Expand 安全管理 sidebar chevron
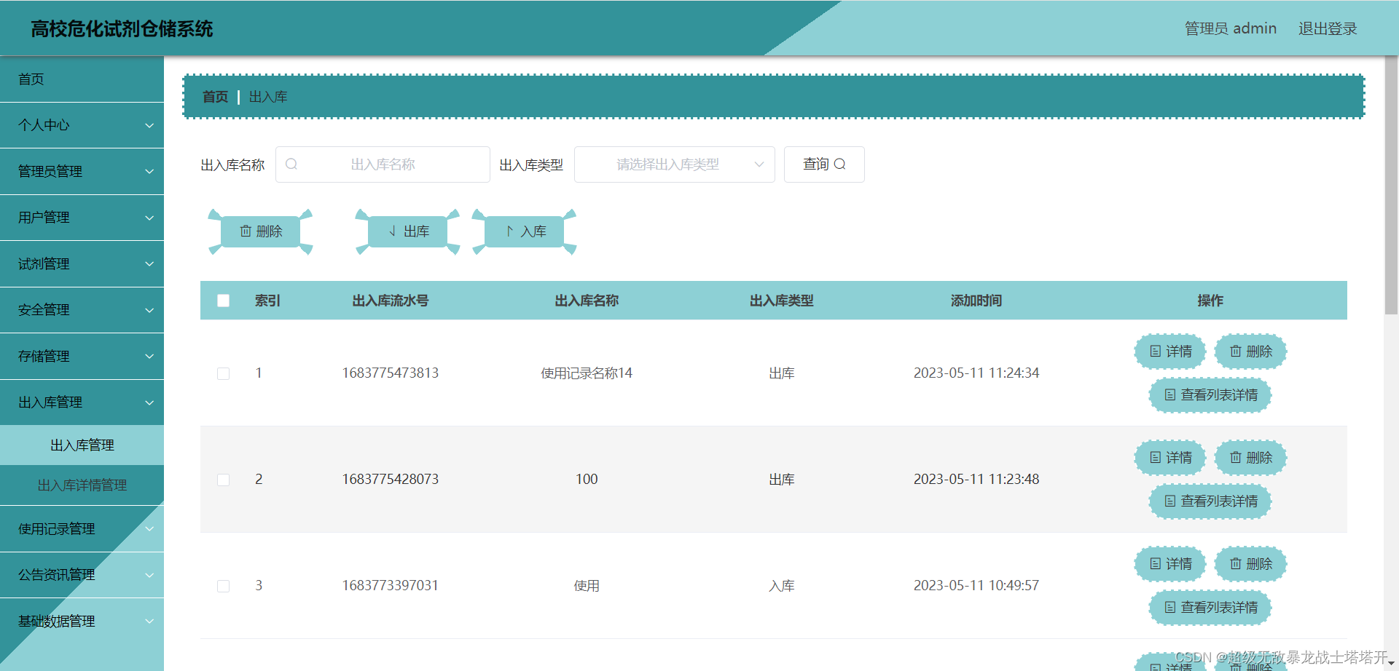Screen dimensions: 1399x671 (149, 310)
